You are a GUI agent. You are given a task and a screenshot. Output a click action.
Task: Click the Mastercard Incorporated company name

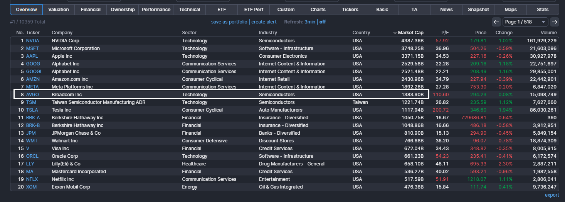pyautogui.click(x=79, y=171)
